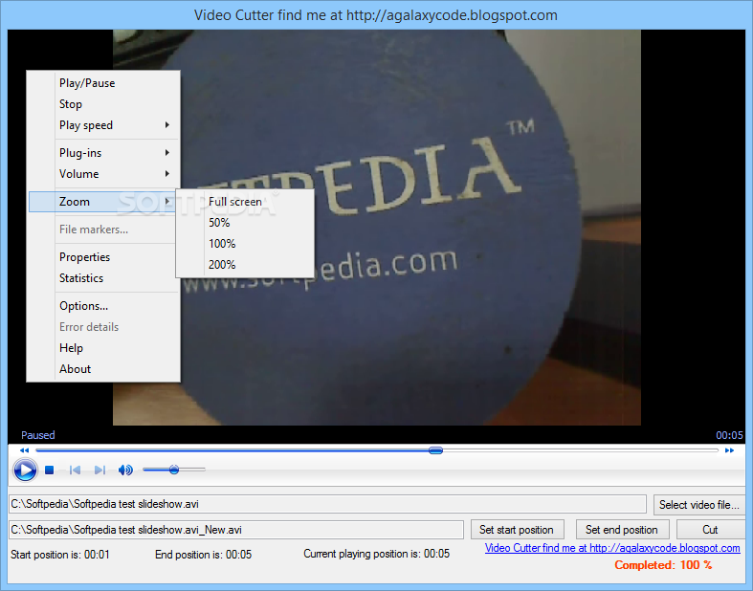Click the square Stop button
Image resolution: width=753 pixels, height=591 pixels.
point(49,470)
